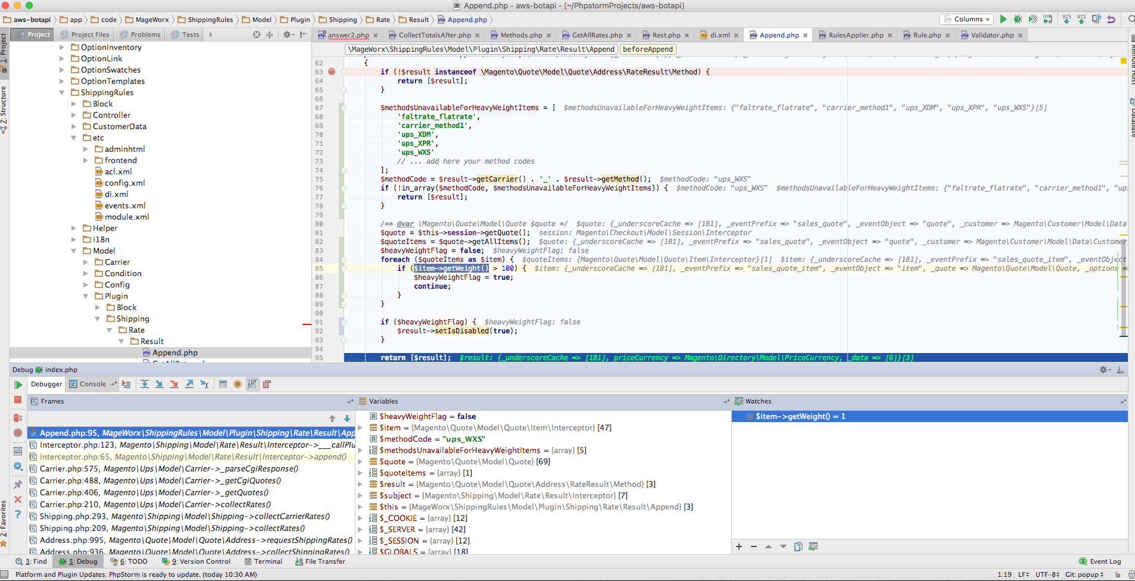Duplicate watch icon in Watches toolbar

pos(799,546)
